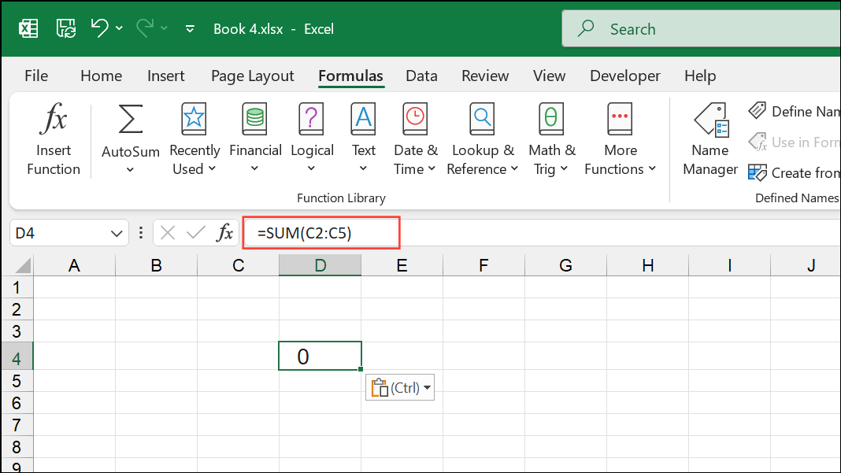Expand the Name Box dropdown arrow
The width and height of the screenshot is (841, 473).
[116, 233]
